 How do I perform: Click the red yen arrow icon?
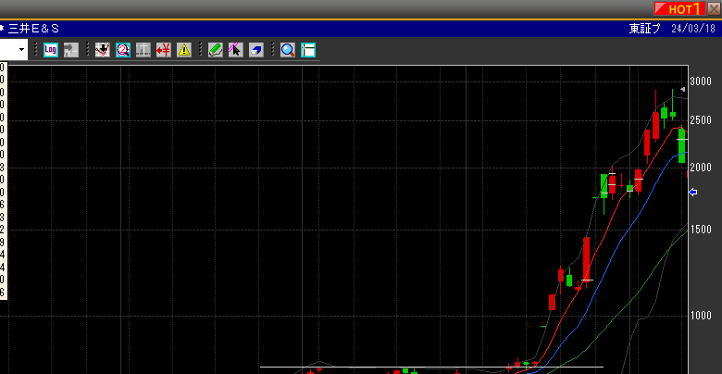click(164, 49)
